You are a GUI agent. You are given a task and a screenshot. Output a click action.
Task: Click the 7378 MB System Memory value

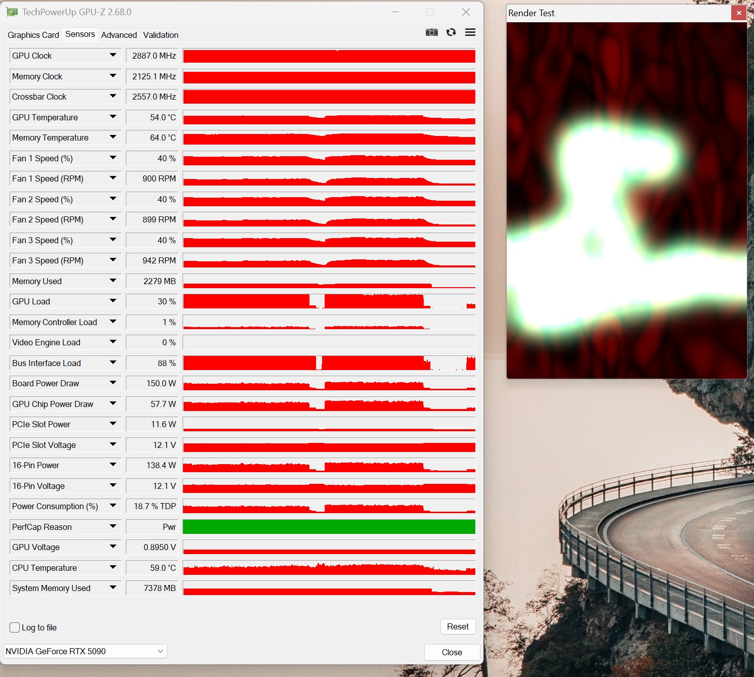click(152, 588)
